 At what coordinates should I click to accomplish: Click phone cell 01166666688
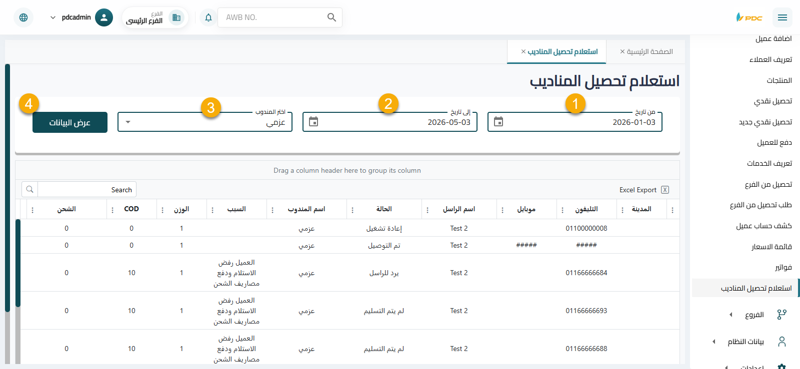pos(586,349)
